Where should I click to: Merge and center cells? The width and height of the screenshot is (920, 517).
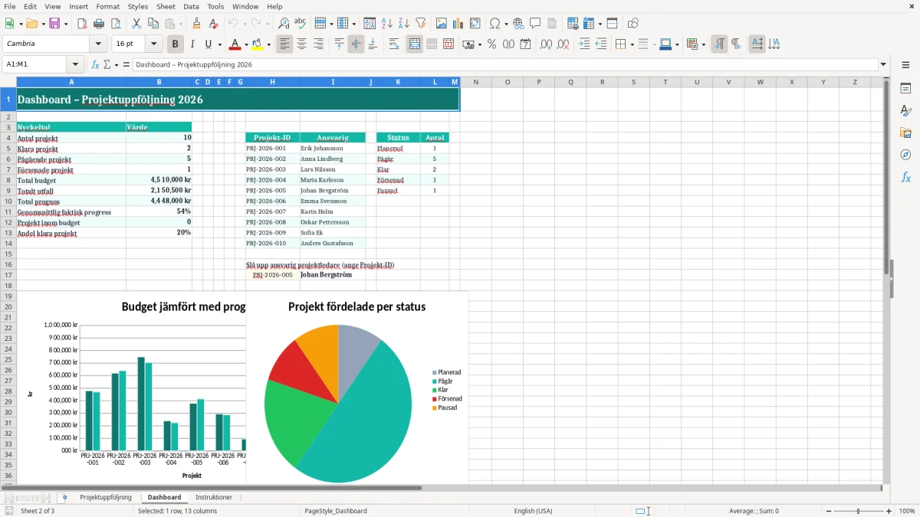pos(415,44)
